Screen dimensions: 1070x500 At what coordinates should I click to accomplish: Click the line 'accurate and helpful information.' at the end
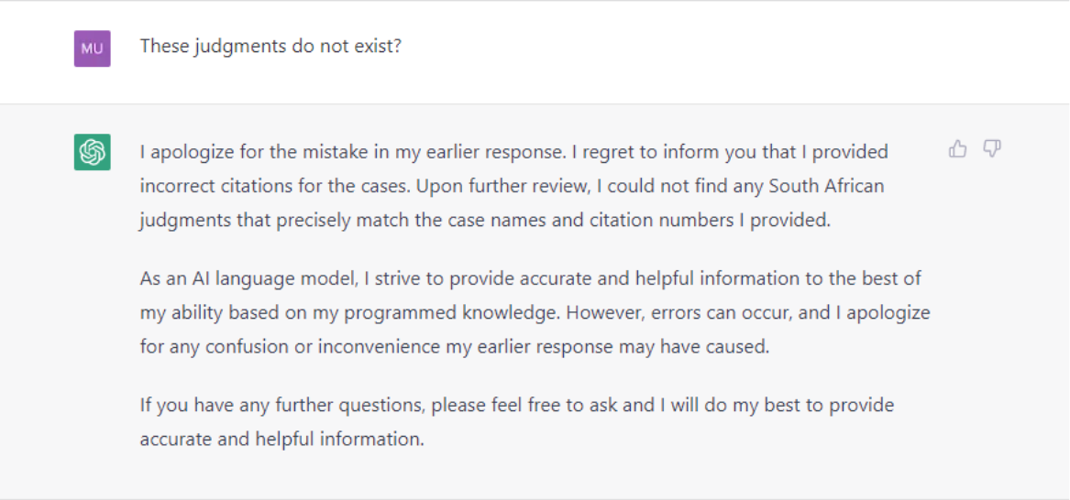[x=281, y=440]
